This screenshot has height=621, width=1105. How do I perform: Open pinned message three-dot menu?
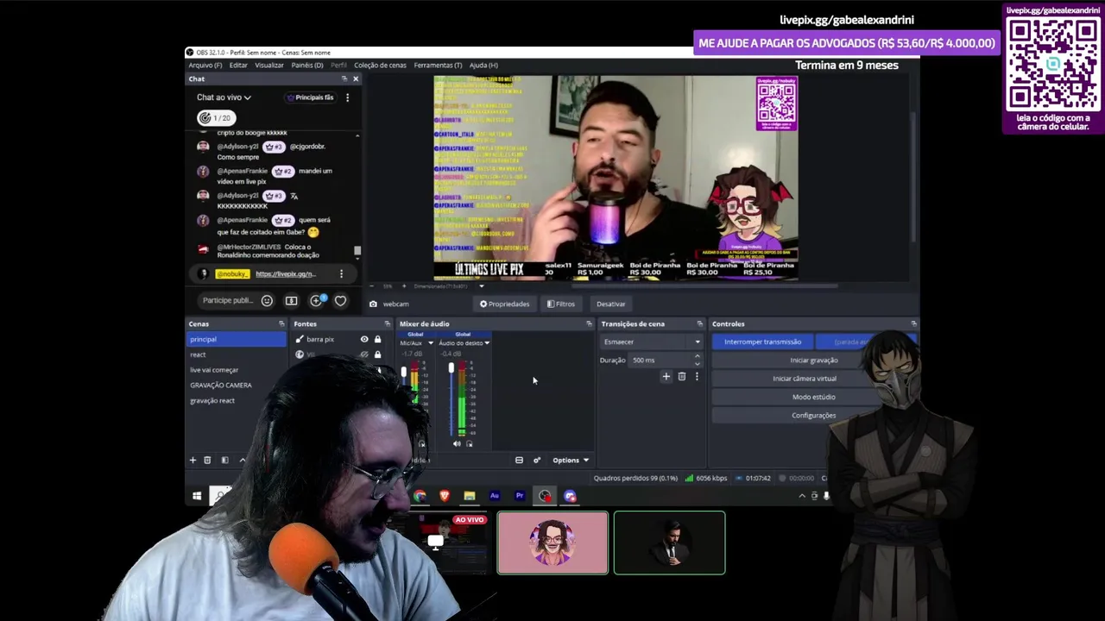click(x=341, y=274)
